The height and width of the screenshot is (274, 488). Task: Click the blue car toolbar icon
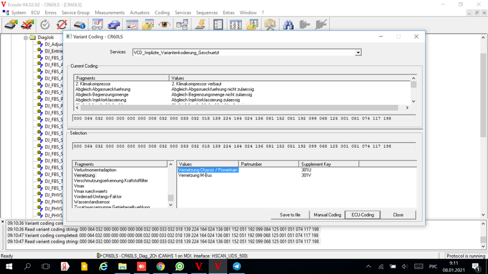click(114, 25)
